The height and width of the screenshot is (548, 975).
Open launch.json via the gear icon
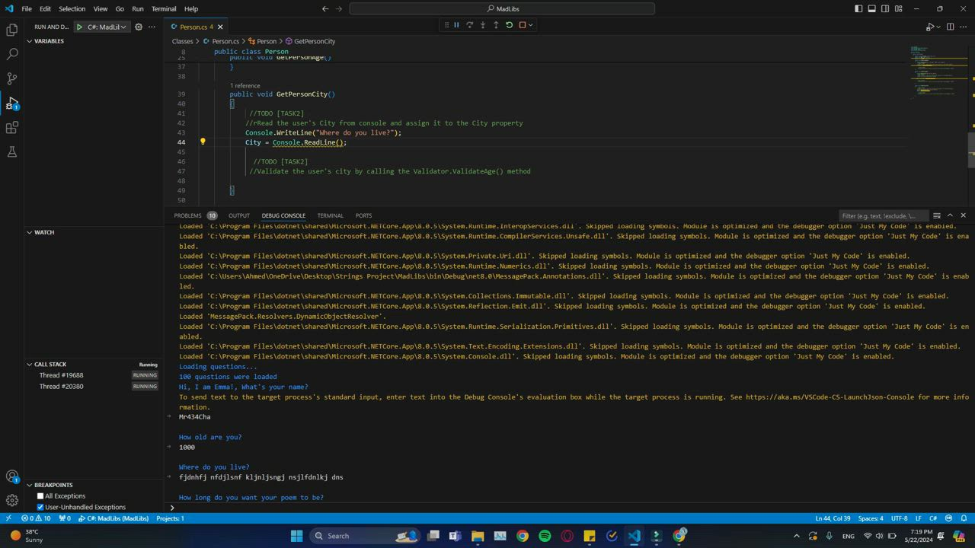click(x=139, y=27)
